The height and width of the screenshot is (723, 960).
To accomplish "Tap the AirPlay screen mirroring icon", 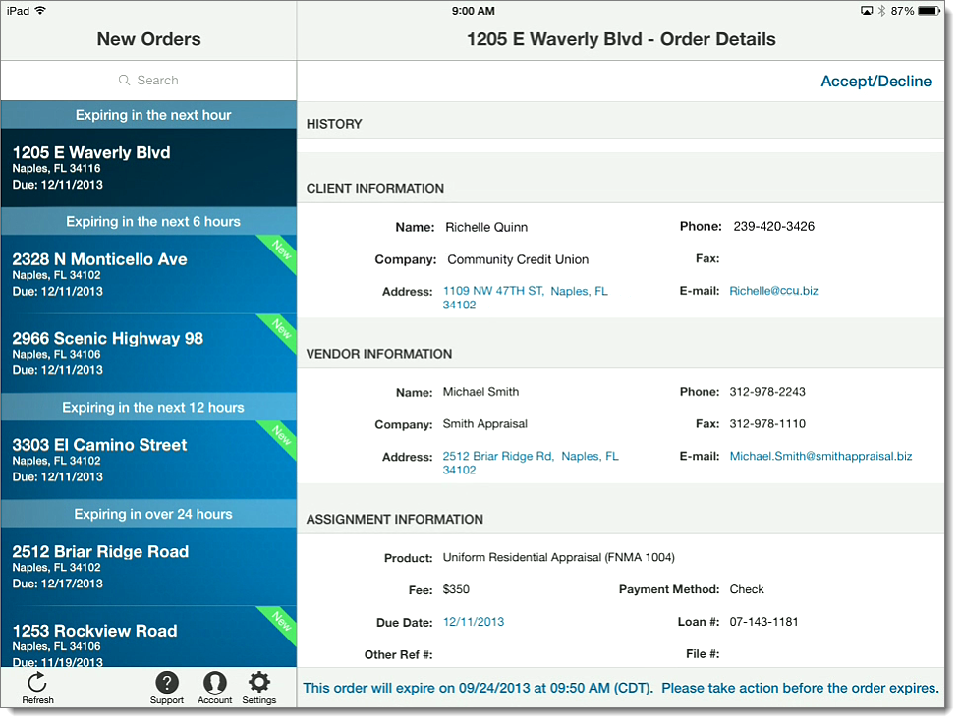I will 867,11.
